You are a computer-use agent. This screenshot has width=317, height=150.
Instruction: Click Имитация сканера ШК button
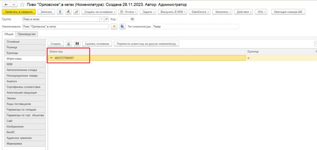click(288, 12)
